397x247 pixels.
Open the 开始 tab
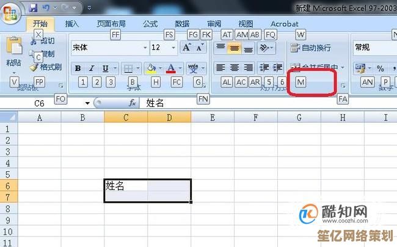[x=40, y=24]
